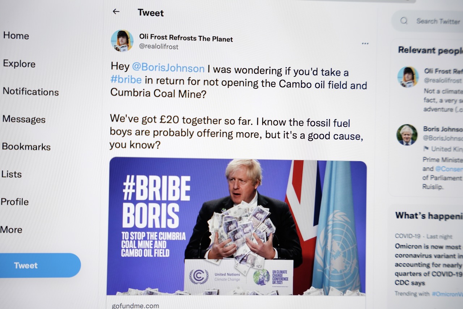Go to Profile in sidebar
Screen dimensions: 463x309
[14, 202]
